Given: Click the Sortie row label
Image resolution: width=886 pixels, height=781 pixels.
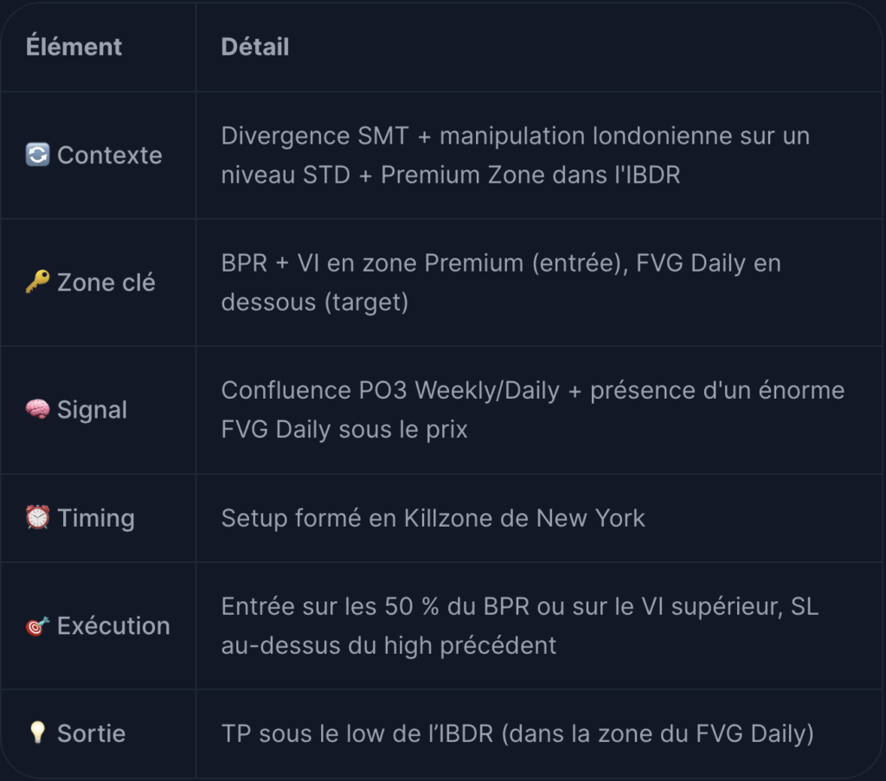Looking at the screenshot, I should click(92, 733).
